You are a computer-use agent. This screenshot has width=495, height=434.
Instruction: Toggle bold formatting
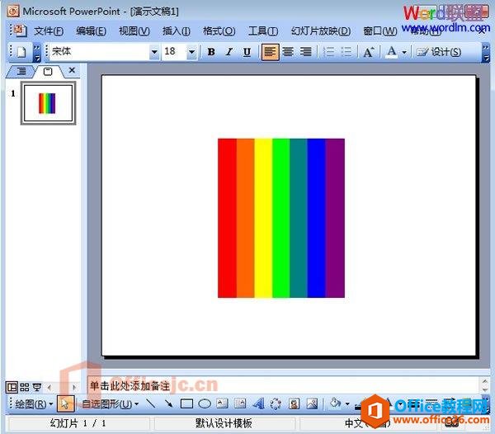211,52
